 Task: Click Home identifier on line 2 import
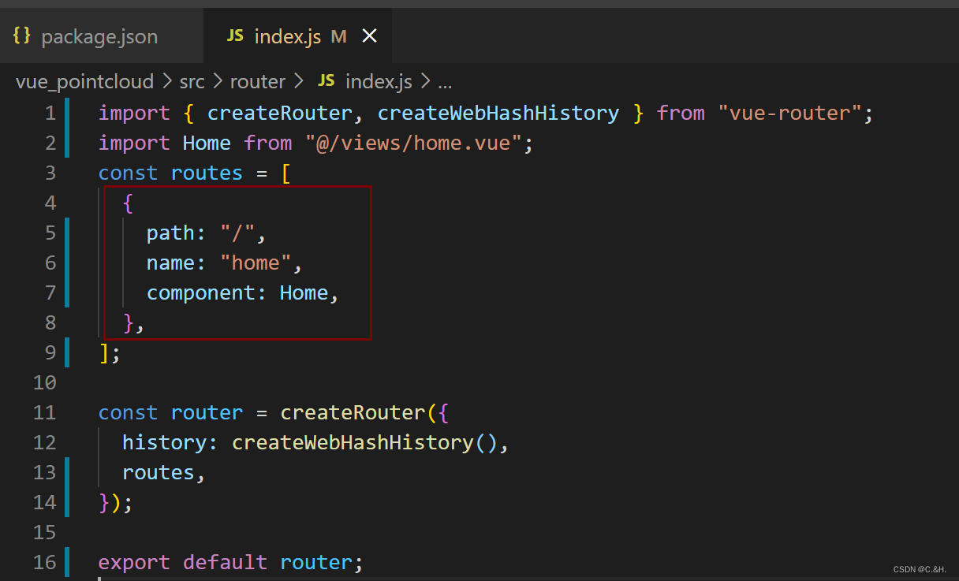pyautogui.click(x=207, y=143)
